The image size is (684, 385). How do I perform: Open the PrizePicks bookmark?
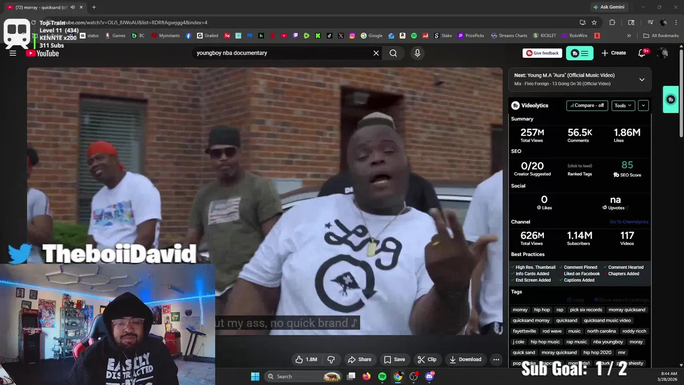[471, 36]
